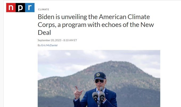Click the "By" byline label
The image size is (181, 107).
click(39, 45)
